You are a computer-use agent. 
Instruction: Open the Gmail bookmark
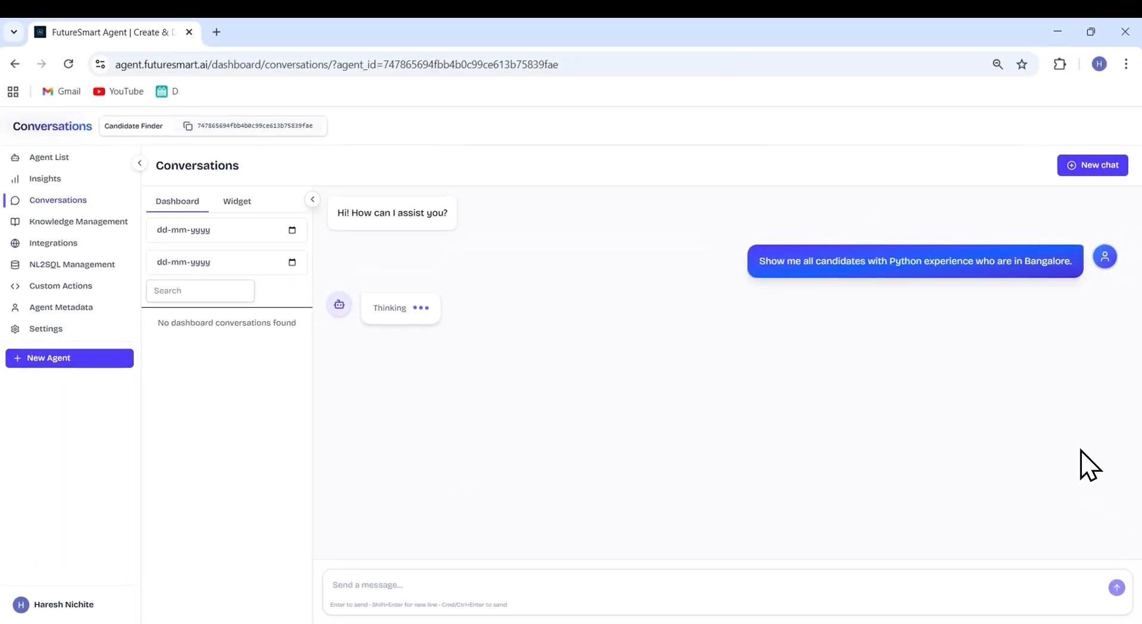tap(61, 91)
